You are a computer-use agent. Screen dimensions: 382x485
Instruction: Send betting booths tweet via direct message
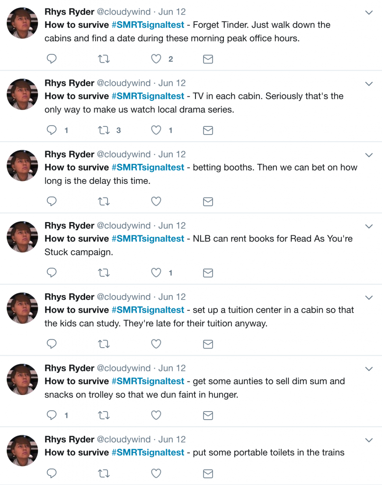pyautogui.click(x=208, y=202)
